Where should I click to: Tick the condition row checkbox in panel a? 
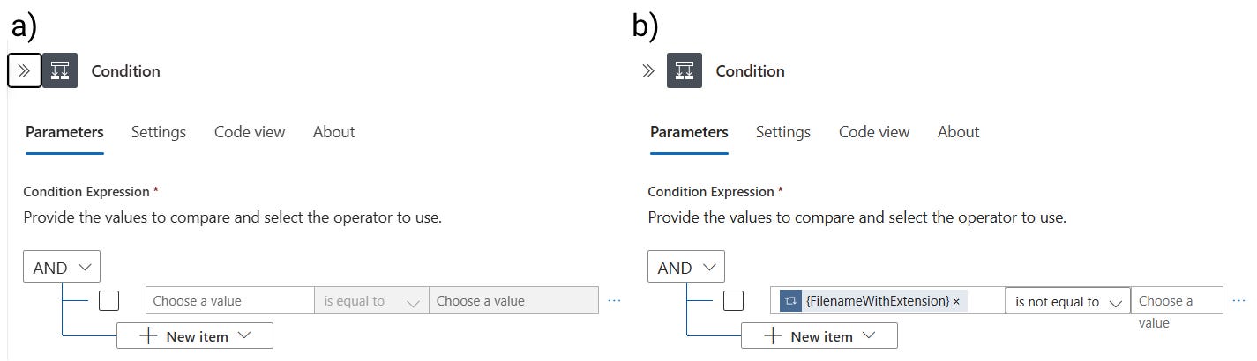[x=108, y=301]
